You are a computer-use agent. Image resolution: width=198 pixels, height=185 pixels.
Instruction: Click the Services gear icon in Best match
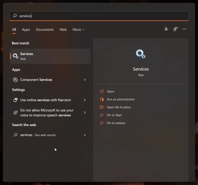pos(15,56)
